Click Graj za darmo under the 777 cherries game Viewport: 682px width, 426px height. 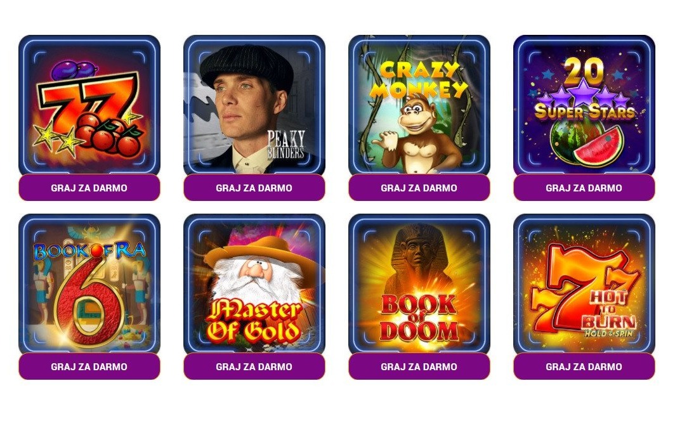click(89, 188)
